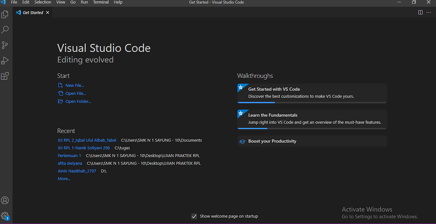
Task: Split the editor right
Action: [x=420, y=12]
